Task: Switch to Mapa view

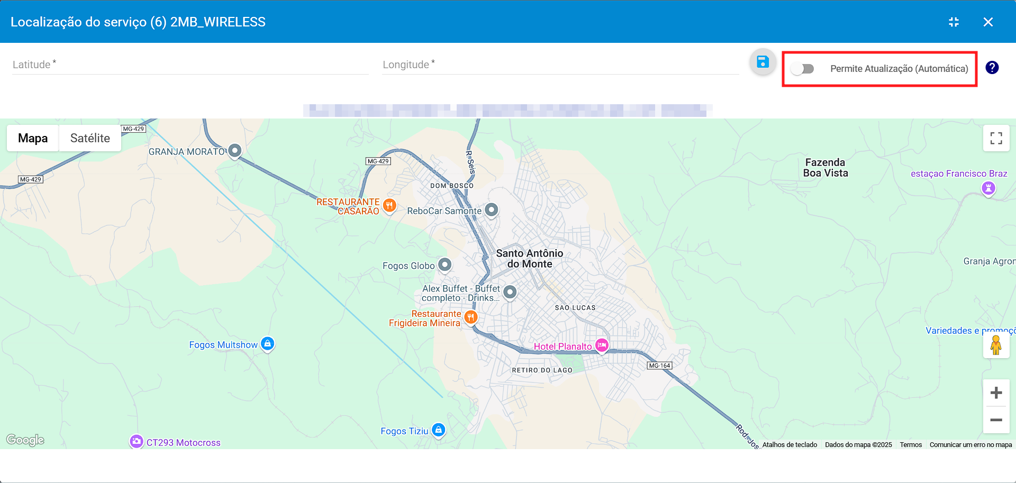Action: (x=33, y=138)
